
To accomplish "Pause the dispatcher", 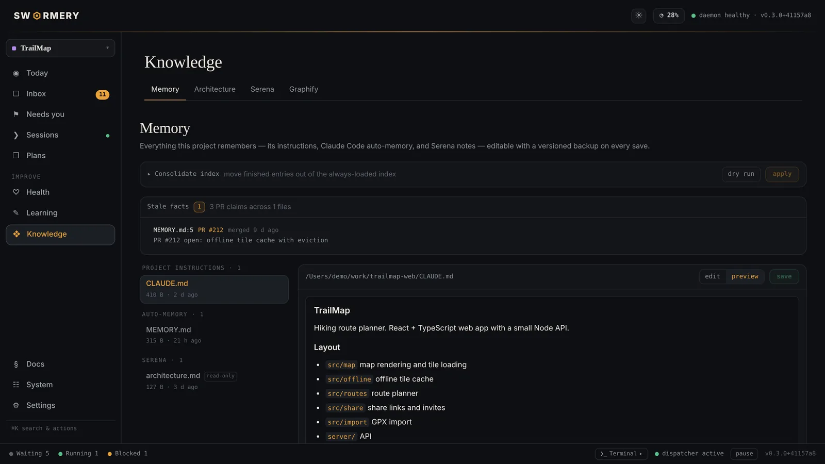I will pyautogui.click(x=744, y=454).
